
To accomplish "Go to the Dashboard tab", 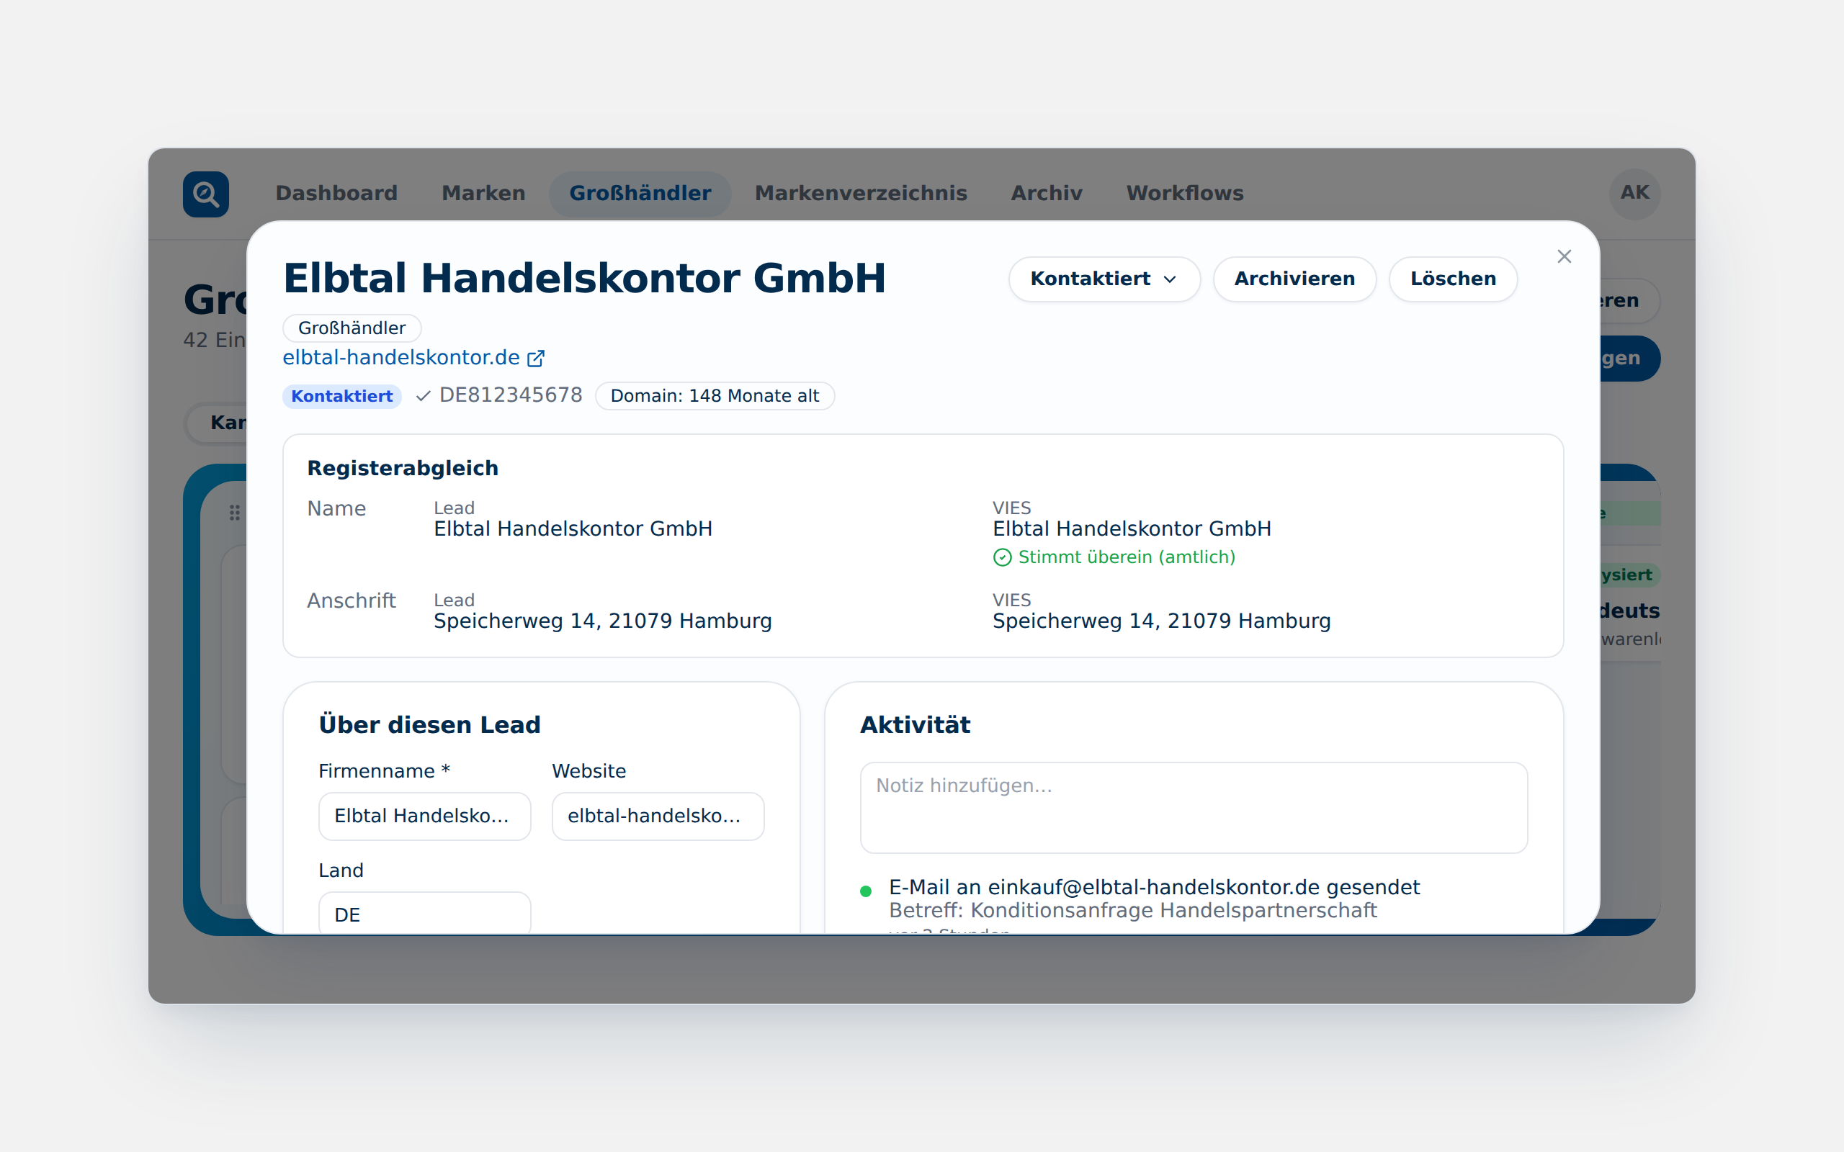I will (336, 194).
